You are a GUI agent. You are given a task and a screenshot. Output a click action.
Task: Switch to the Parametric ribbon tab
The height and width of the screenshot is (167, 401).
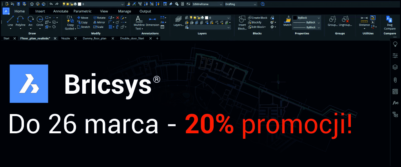pos(82,11)
